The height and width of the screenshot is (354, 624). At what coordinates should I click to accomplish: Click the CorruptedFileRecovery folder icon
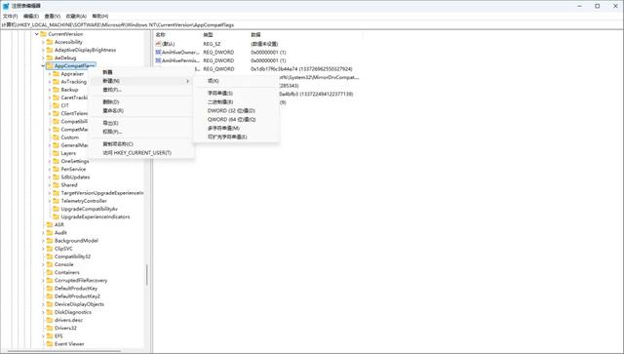tap(50, 280)
